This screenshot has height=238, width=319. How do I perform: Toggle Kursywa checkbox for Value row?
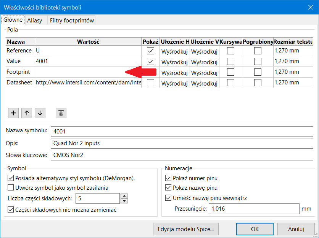click(x=231, y=62)
